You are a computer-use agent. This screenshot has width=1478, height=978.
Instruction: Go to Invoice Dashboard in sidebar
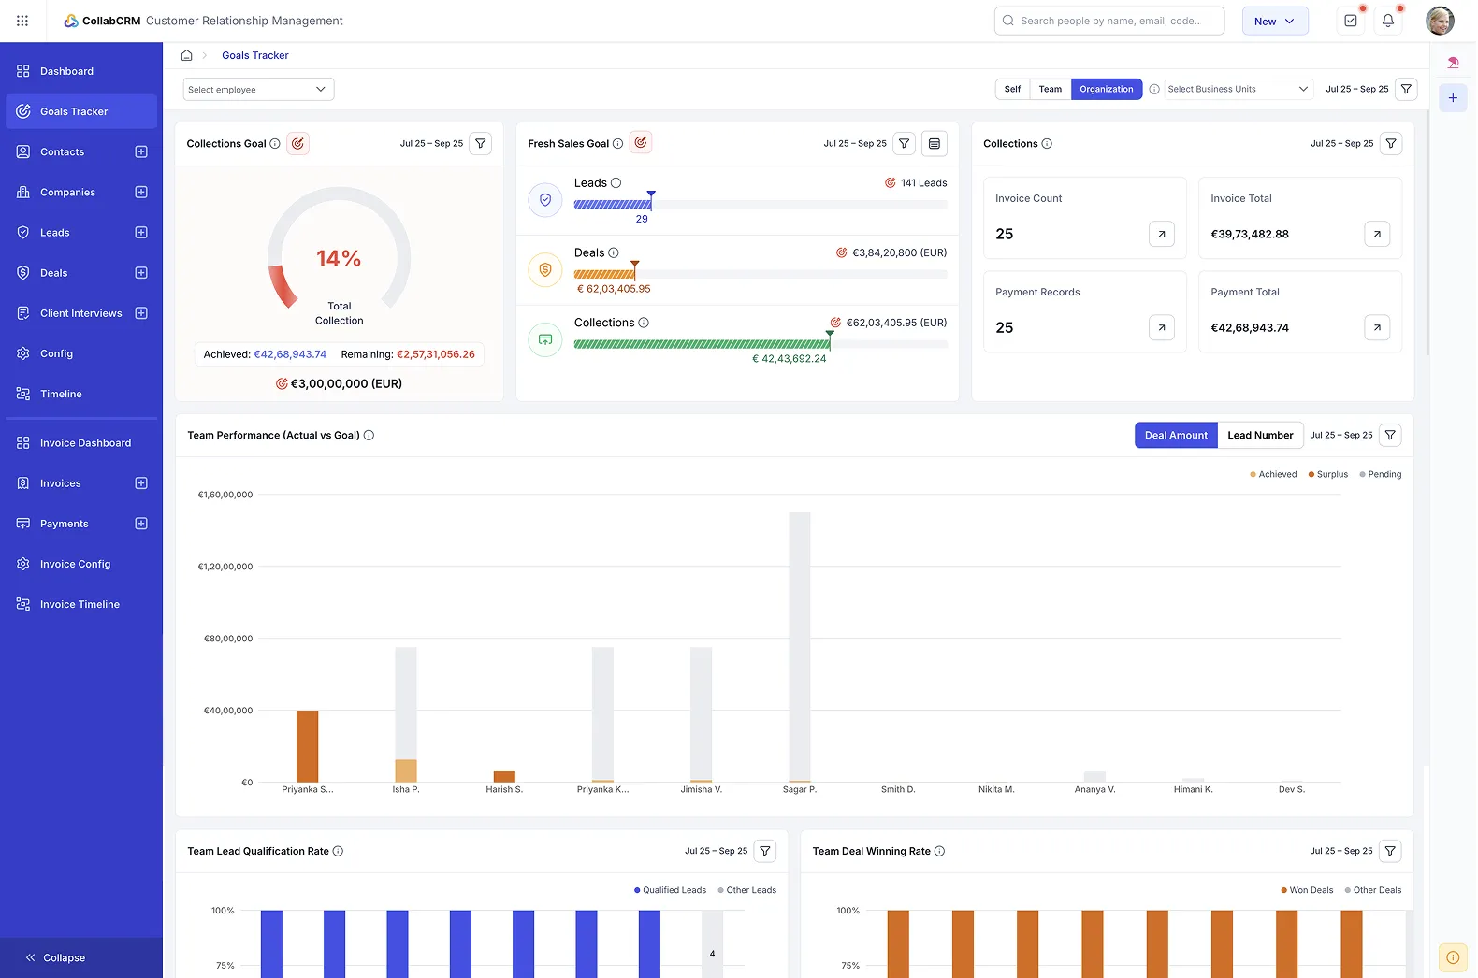85,443
